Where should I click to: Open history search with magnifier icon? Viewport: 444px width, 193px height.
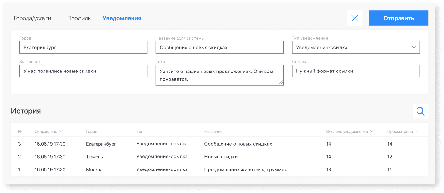420,111
